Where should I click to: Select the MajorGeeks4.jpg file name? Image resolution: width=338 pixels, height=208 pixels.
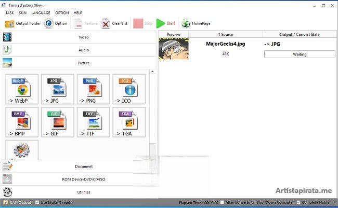[x=226, y=44]
